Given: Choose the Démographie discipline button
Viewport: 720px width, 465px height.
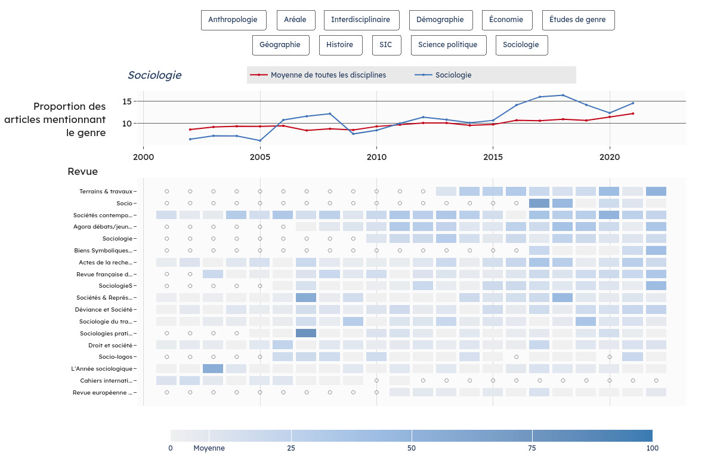Looking at the screenshot, I should pyautogui.click(x=440, y=20).
